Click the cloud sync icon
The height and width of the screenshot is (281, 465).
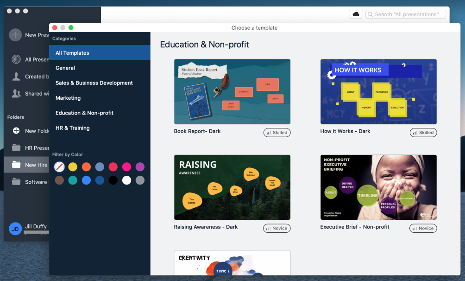[356, 14]
